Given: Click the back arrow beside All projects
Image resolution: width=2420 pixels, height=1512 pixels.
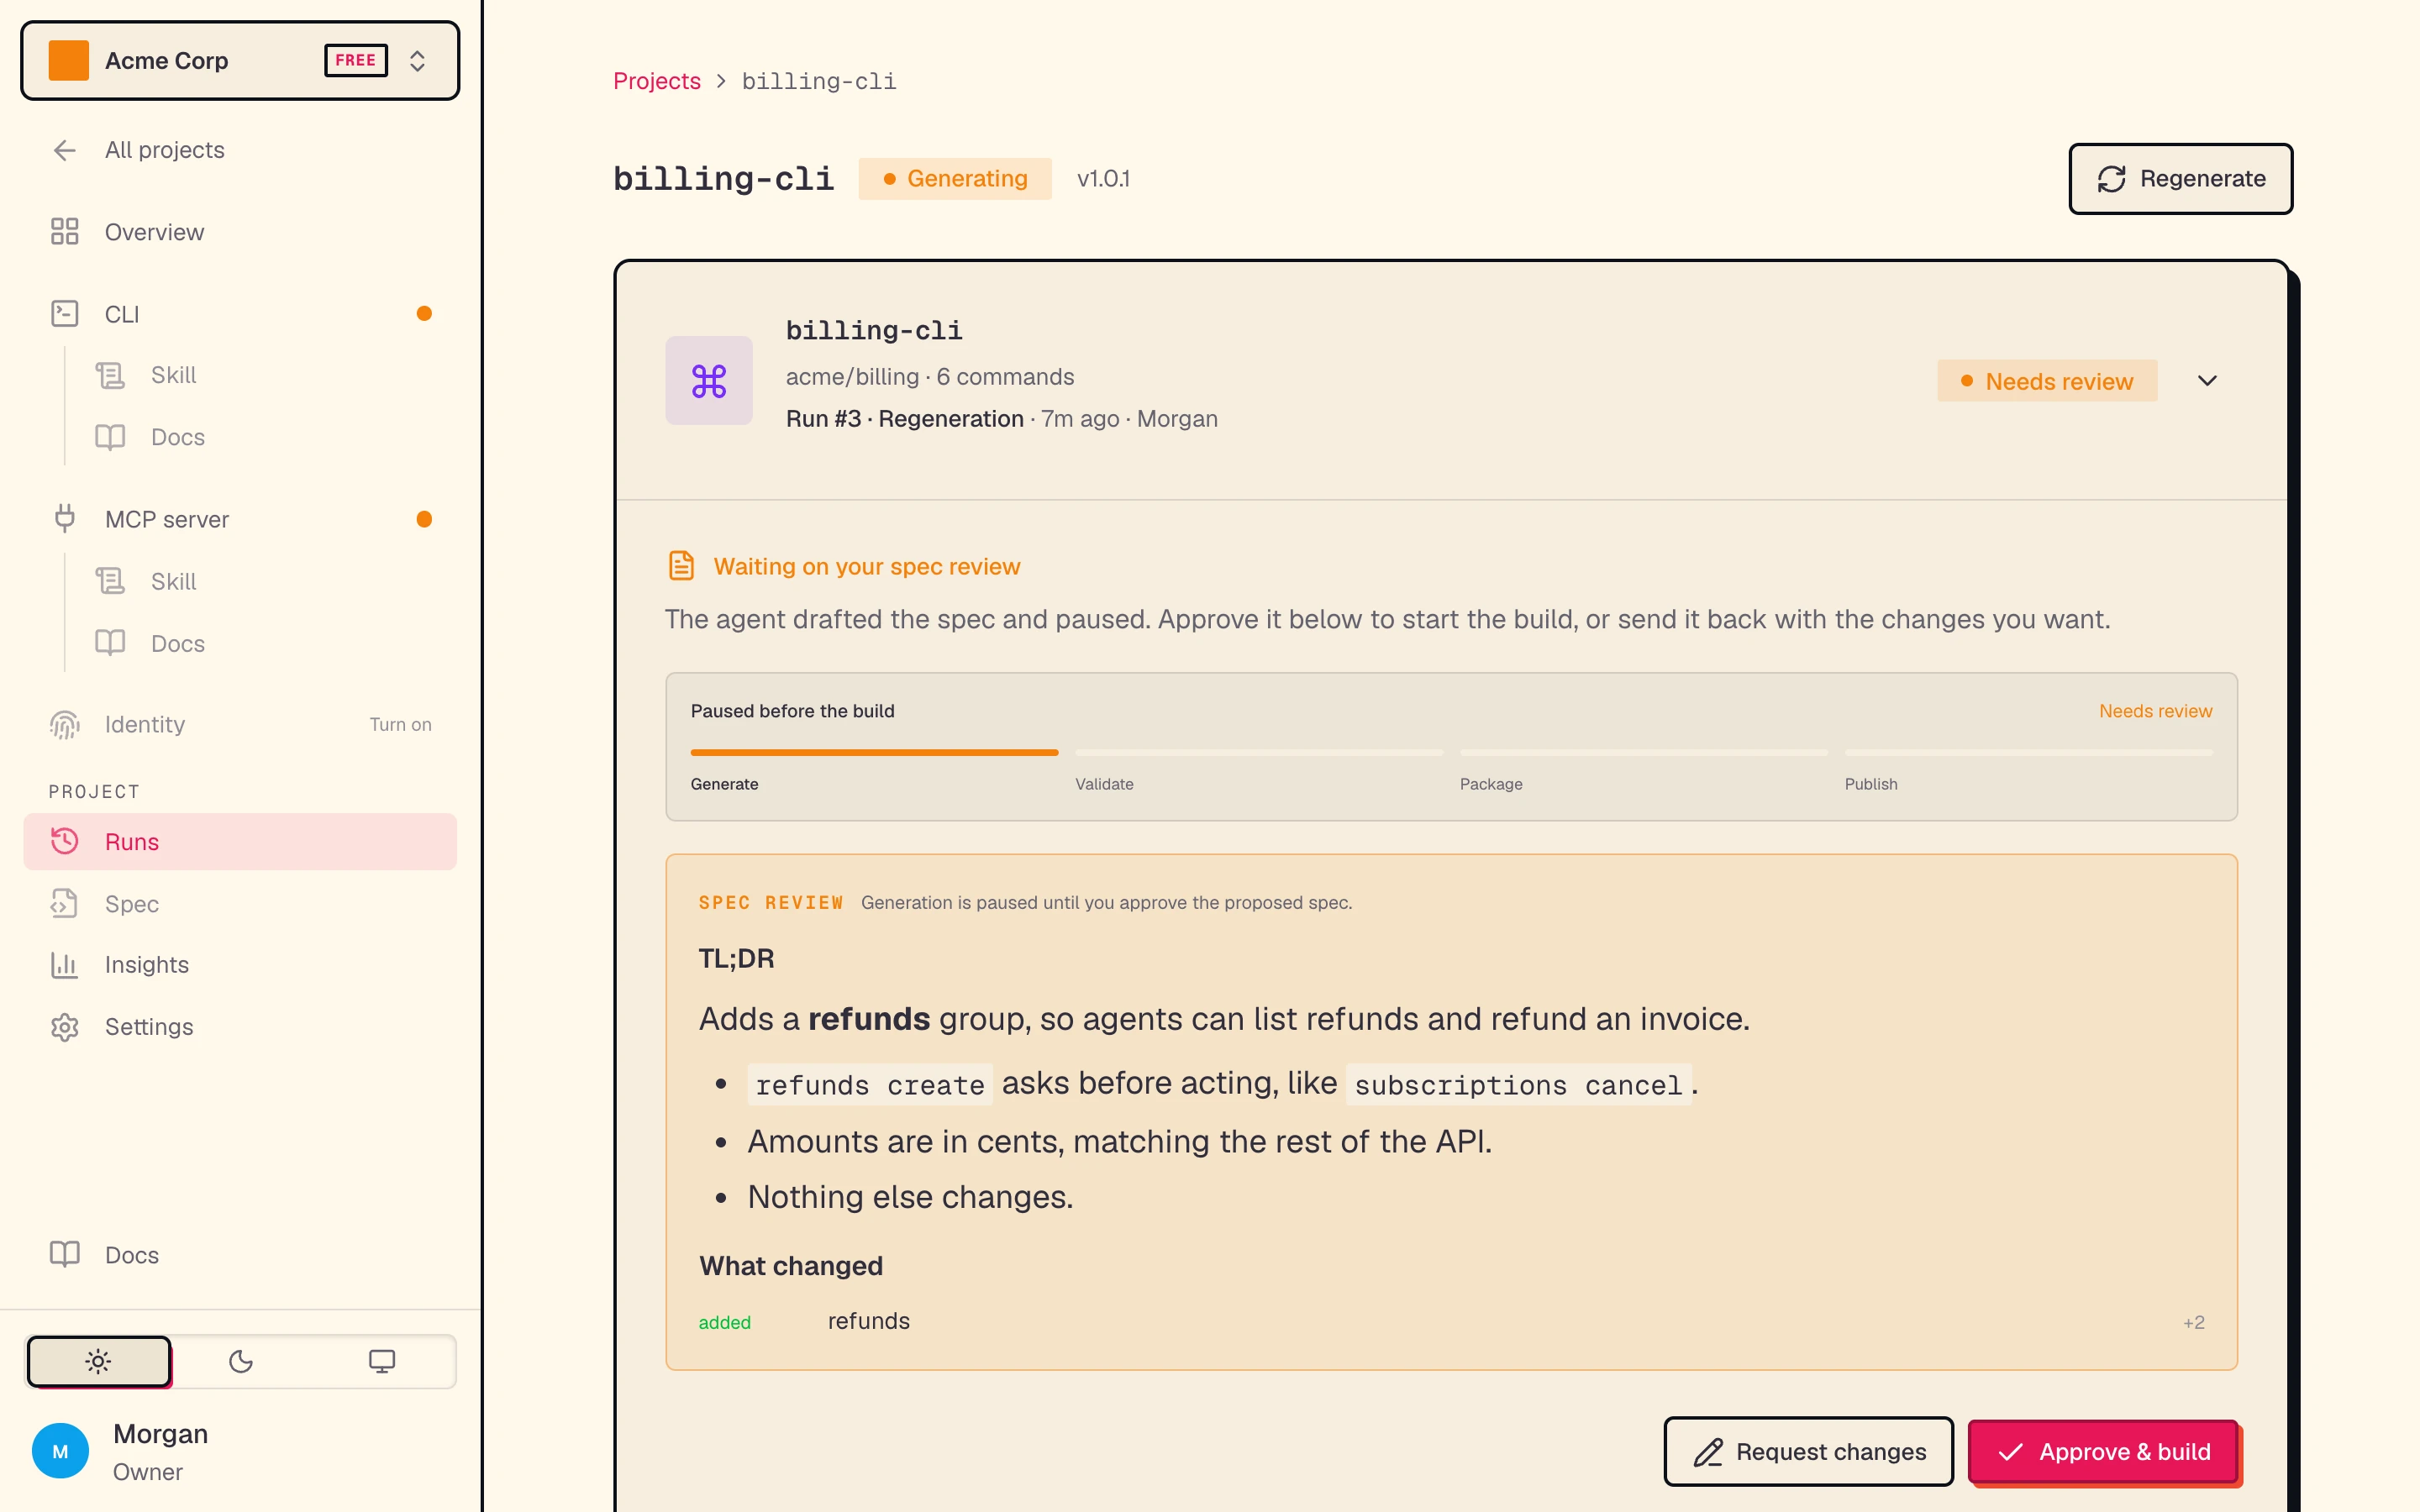Looking at the screenshot, I should click(65, 150).
